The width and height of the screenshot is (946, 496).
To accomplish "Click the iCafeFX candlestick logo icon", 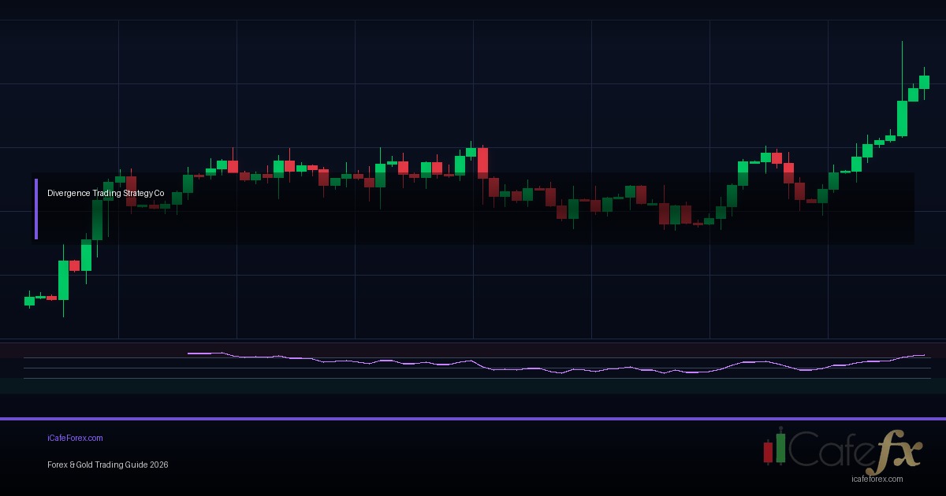I will [775, 448].
